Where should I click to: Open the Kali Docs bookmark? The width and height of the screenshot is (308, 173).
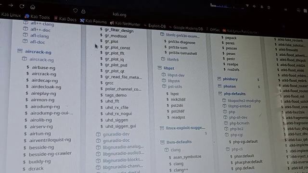(65, 19)
